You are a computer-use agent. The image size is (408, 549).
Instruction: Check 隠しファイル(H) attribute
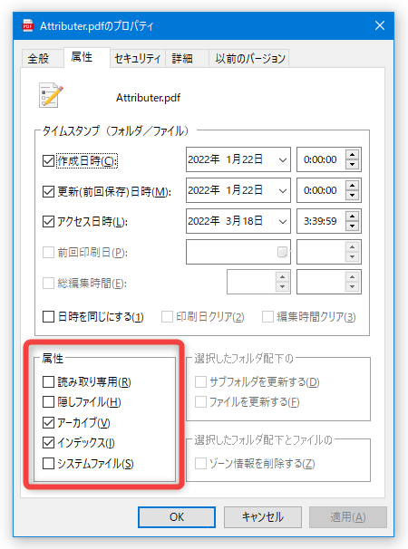click(x=48, y=402)
